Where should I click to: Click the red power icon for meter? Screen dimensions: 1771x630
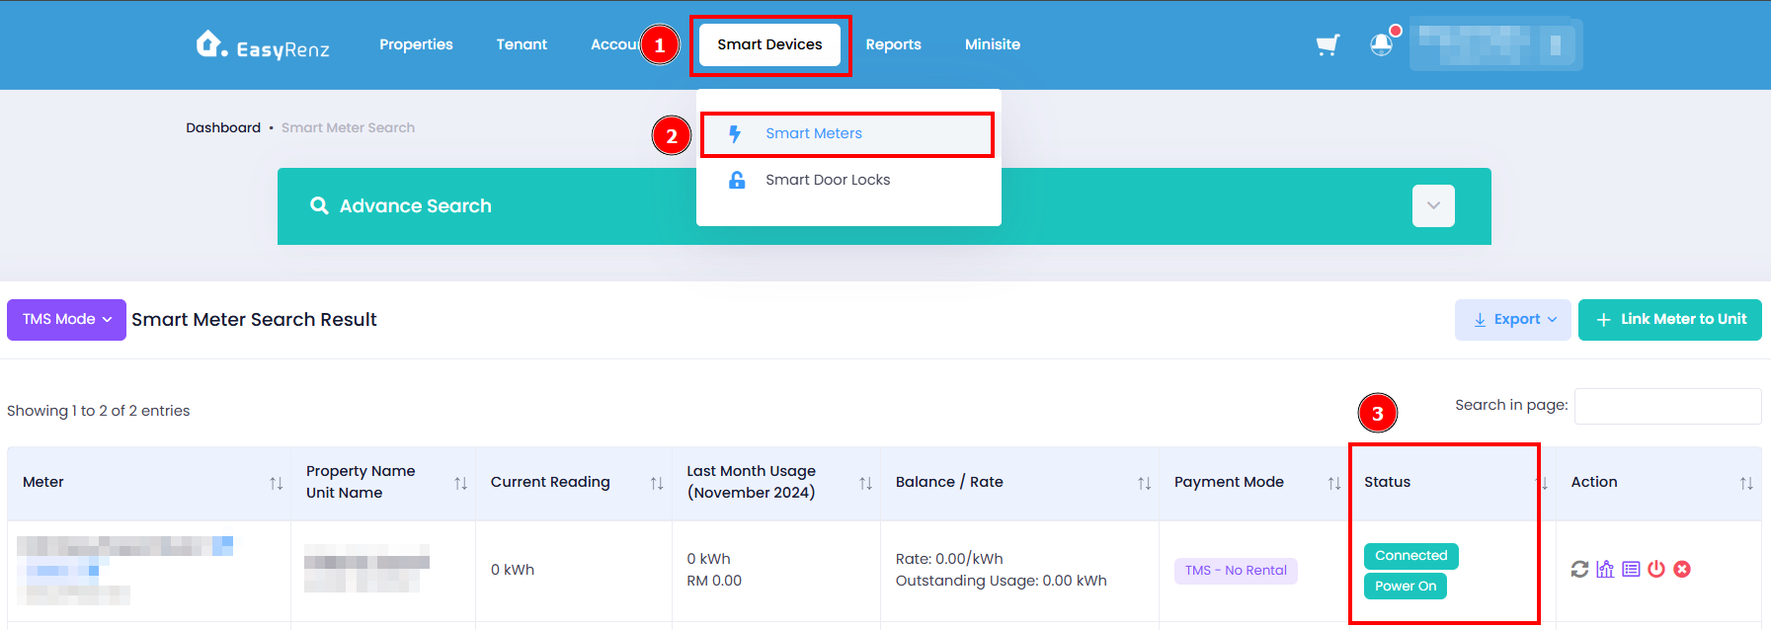pos(1656,569)
